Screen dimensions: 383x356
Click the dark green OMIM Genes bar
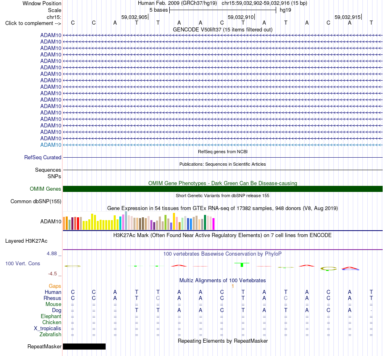(x=223, y=189)
